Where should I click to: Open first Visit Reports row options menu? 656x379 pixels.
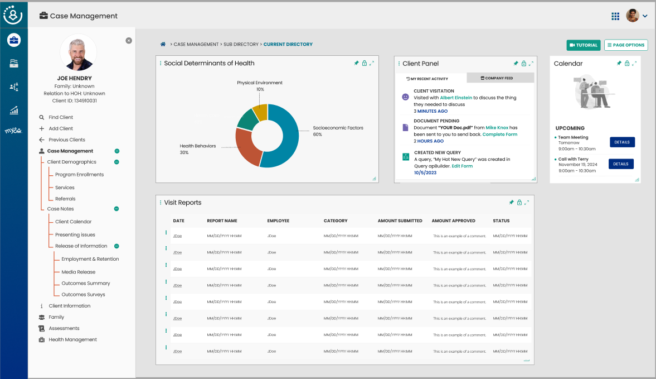point(166,232)
